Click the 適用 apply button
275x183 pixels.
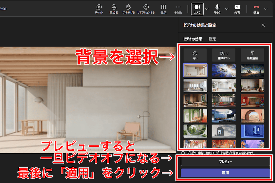[x=225, y=173]
